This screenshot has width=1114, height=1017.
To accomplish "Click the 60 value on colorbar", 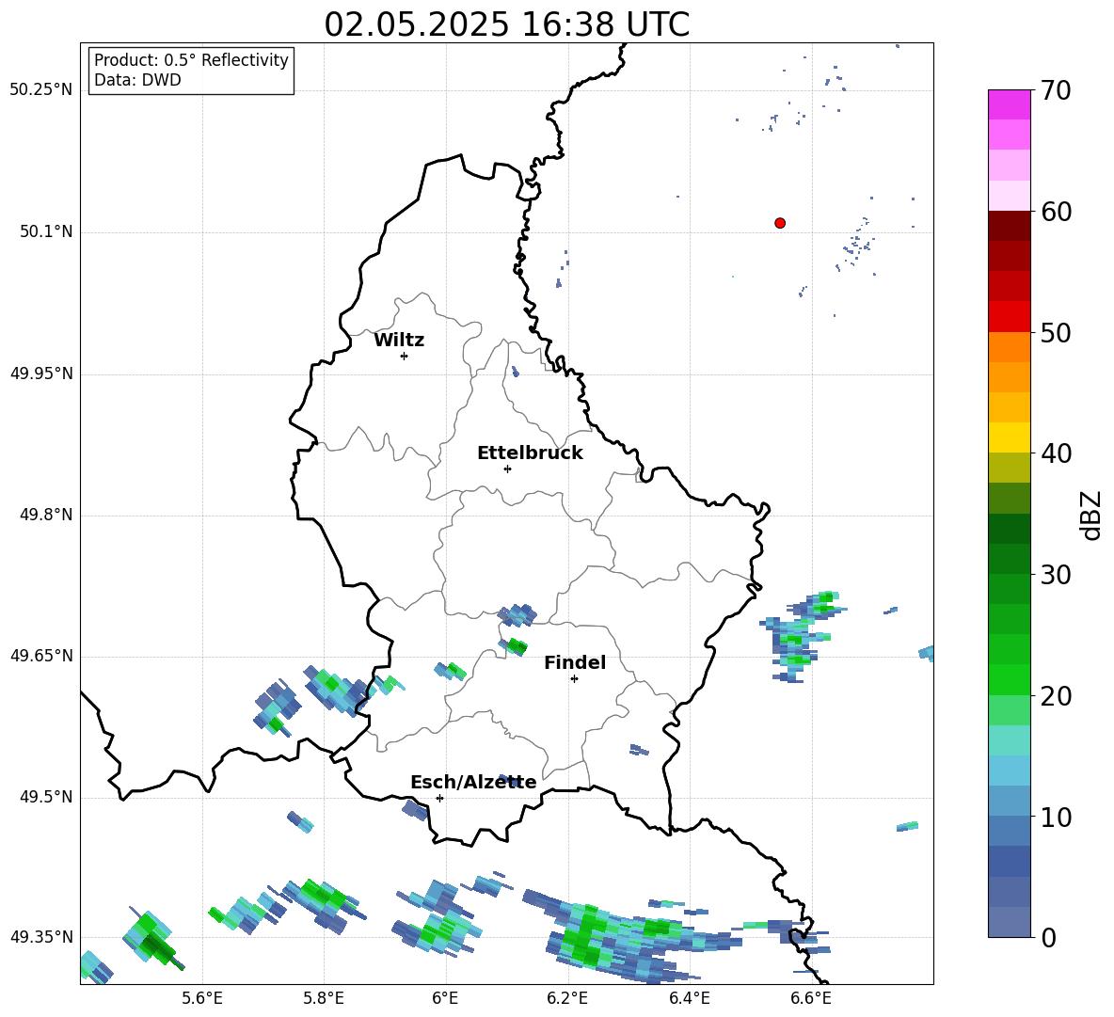I will (x=1056, y=212).
